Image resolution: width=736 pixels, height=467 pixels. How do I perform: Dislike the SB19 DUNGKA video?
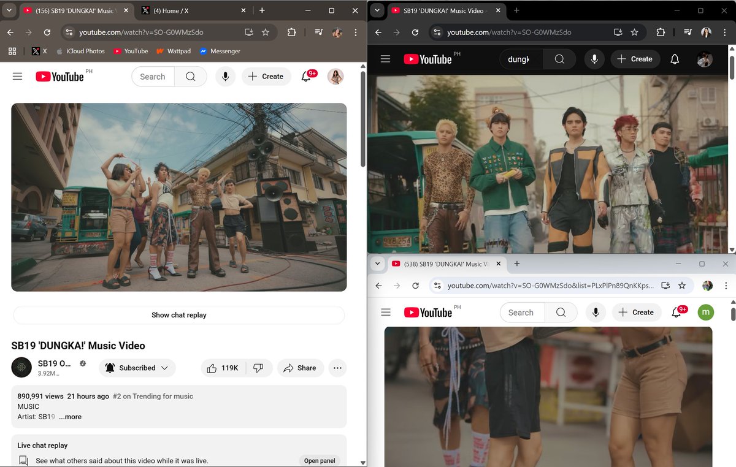259,368
